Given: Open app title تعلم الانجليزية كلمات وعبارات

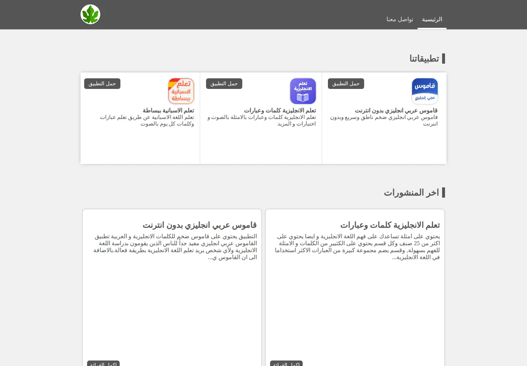Looking at the screenshot, I should (280, 110).
